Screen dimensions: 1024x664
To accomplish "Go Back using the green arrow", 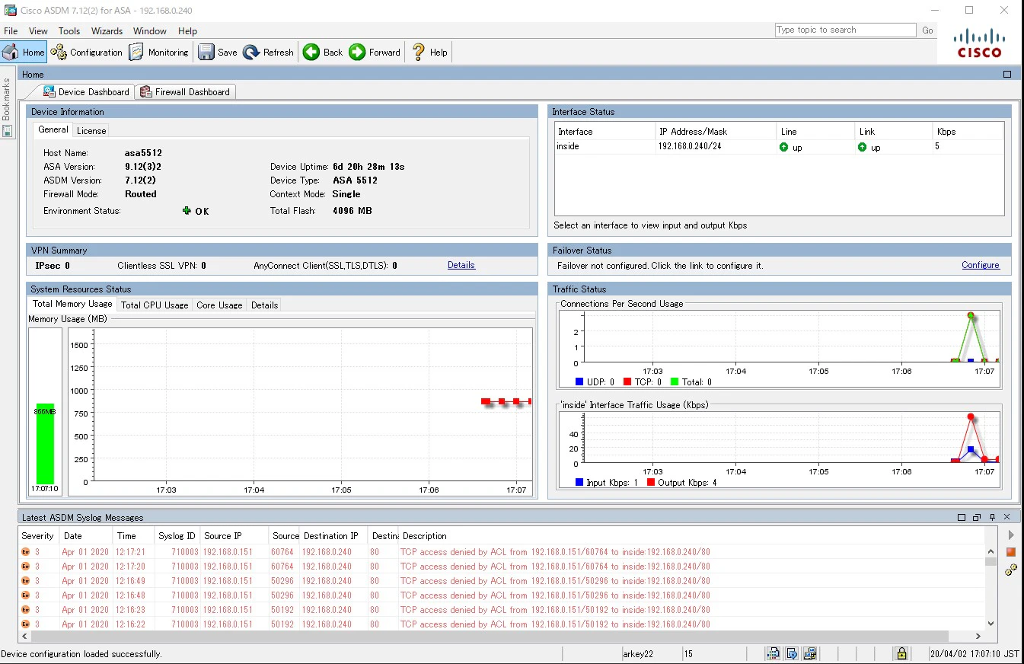I will coord(323,52).
